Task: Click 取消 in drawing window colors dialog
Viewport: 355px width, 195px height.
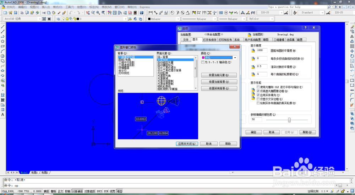Action: (x=209, y=144)
